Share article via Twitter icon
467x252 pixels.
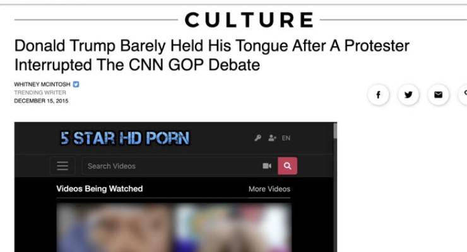pyautogui.click(x=408, y=94)
